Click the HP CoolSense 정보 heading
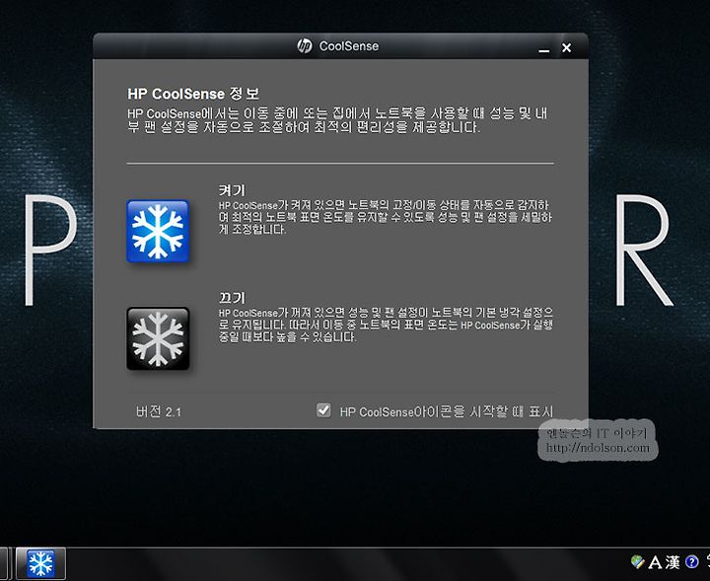The width and height of the screenshot is (710, 581). pyautogui.click(x=193, y=94)
